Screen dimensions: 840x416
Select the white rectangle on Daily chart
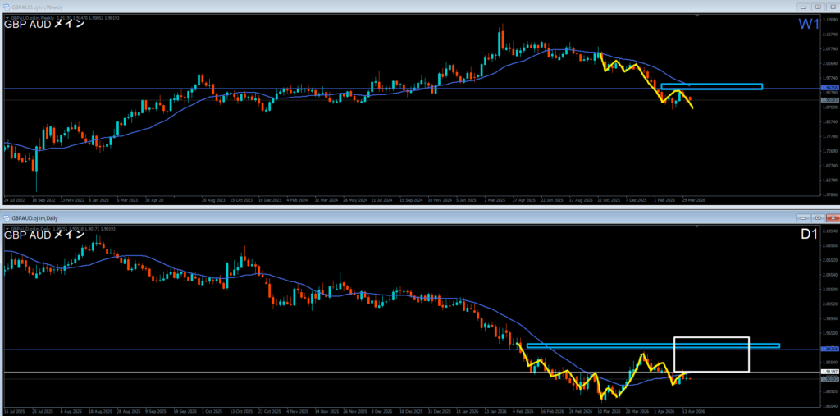click(x=711, y=337)
